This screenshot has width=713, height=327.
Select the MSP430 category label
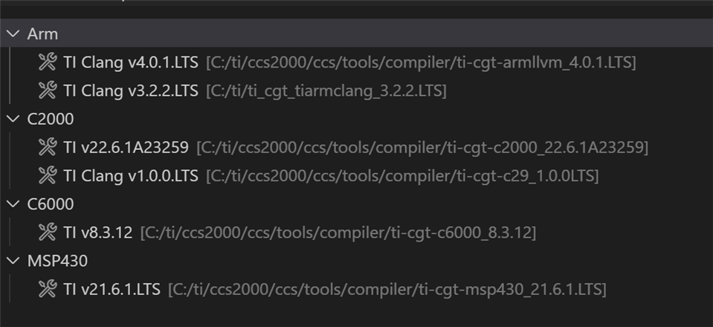pos(57,261)
